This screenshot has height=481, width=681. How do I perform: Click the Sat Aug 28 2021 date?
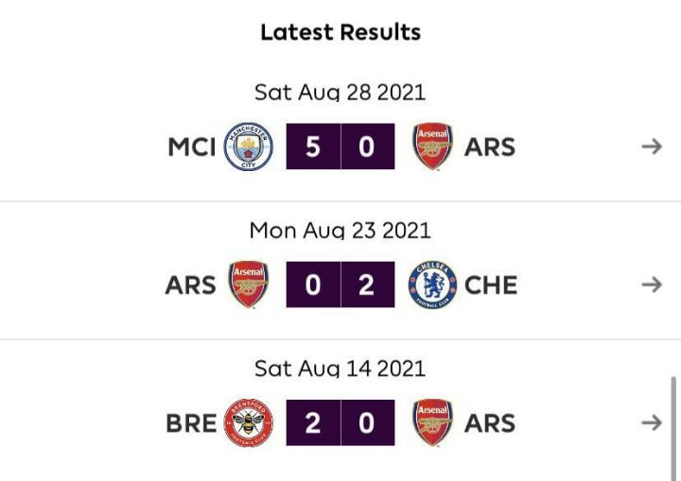(x=340, y=93)
